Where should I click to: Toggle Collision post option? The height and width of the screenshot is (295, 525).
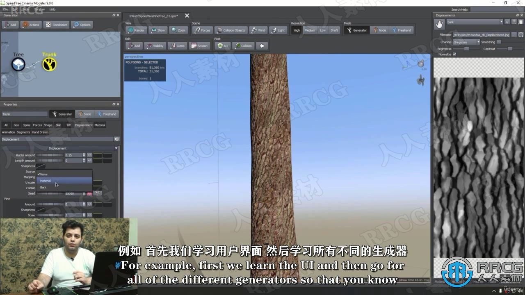(x=243, y=46)
